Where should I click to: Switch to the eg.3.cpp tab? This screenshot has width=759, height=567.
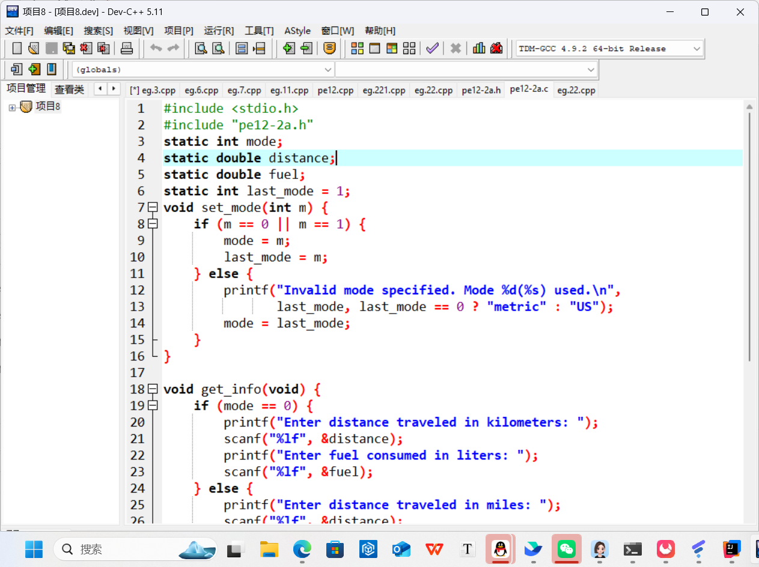[x=153, y=90]
